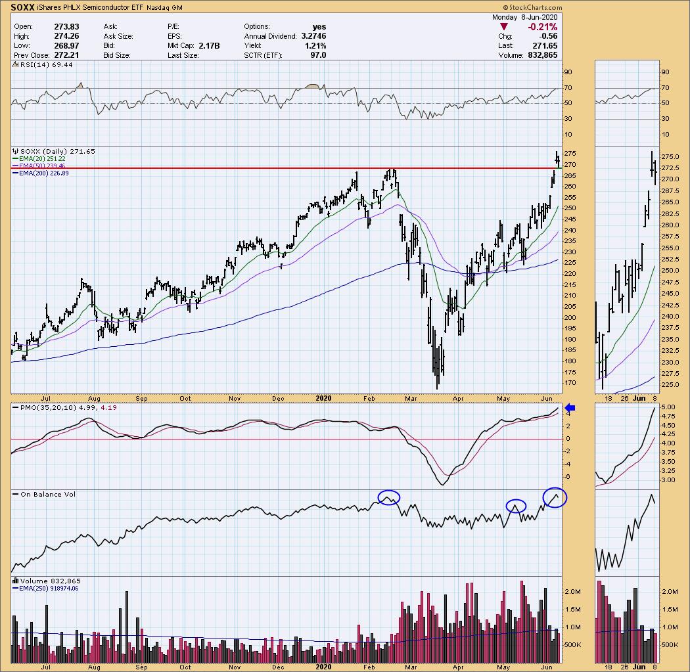
Task: Click the Annual Dividend value 3.2746
Action: coord(313,36)
